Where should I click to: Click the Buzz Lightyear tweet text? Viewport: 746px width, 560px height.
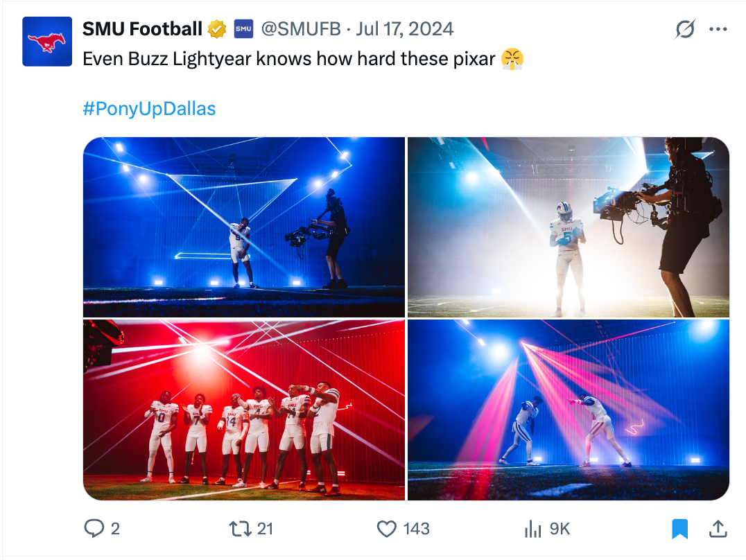289,59
